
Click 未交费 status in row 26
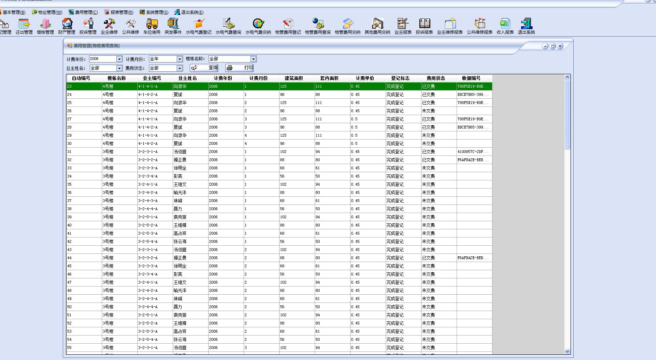pyautogui.click(x=439, y=111)
